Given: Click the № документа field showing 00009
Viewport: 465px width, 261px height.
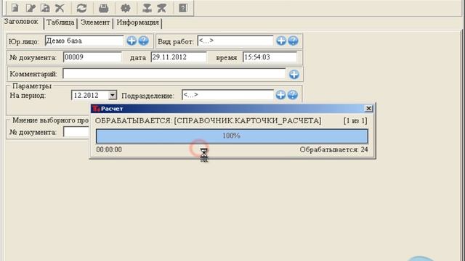Looking at the screenshot, I should (92, 57).
